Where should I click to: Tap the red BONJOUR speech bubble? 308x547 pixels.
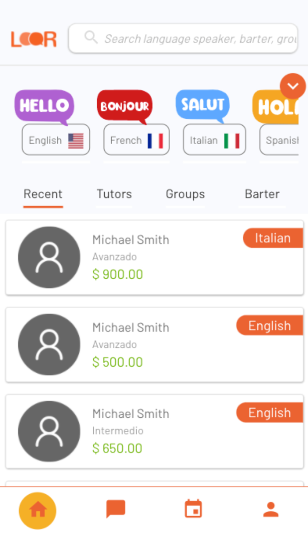pos(125,105)
